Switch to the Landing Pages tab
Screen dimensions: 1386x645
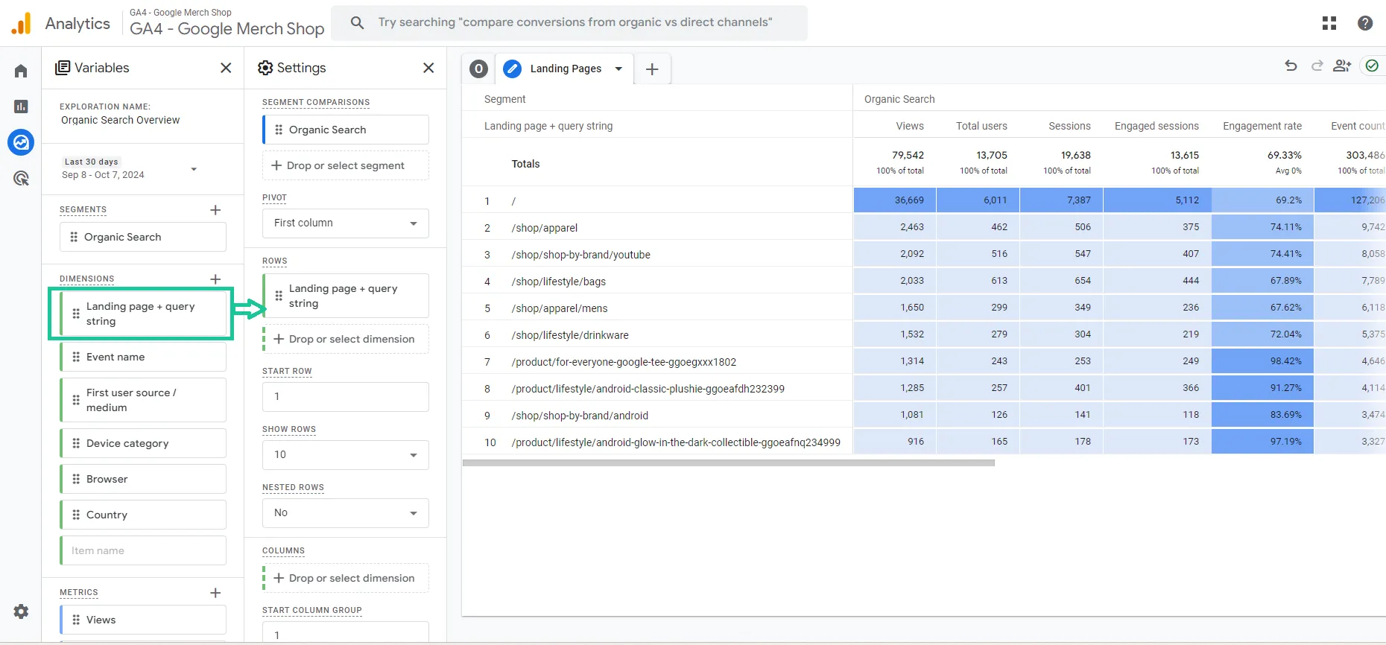[566, 69]
